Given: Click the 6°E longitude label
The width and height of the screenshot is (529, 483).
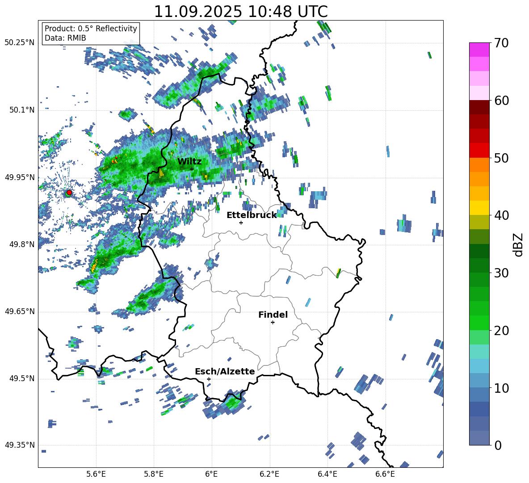Looking at the screenshot, I should coord(211,474).
